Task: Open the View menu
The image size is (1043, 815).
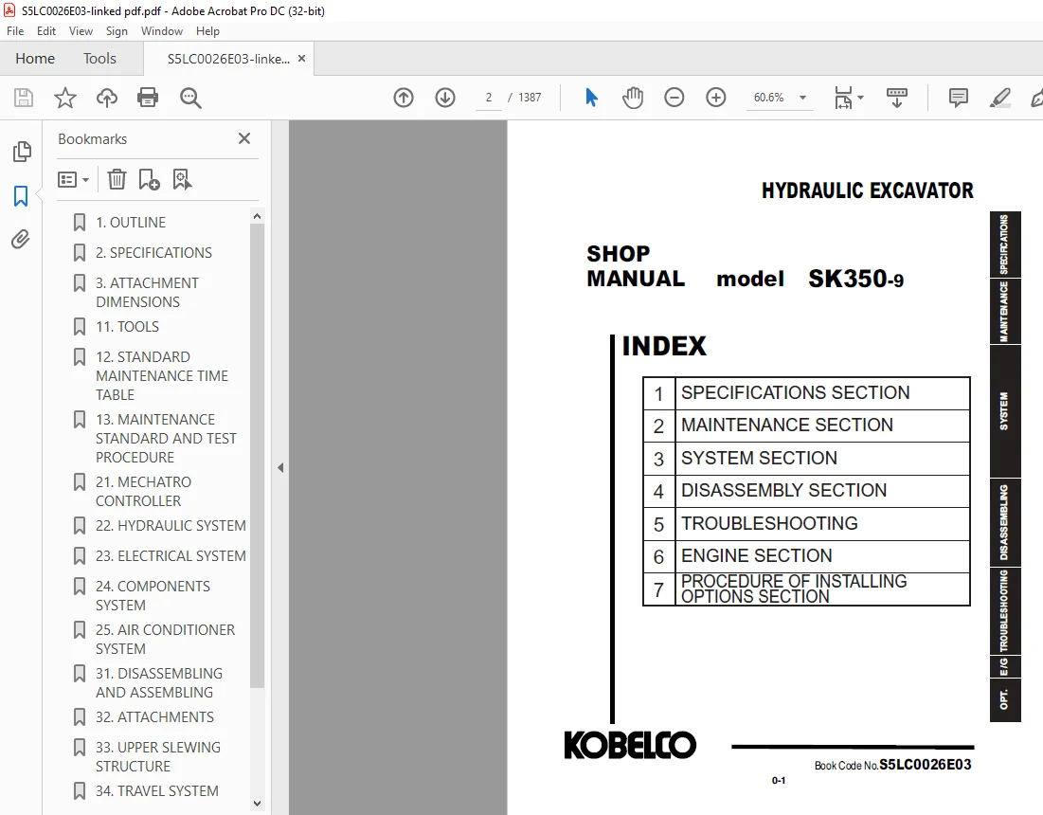Action: click(x=81, y=31)
